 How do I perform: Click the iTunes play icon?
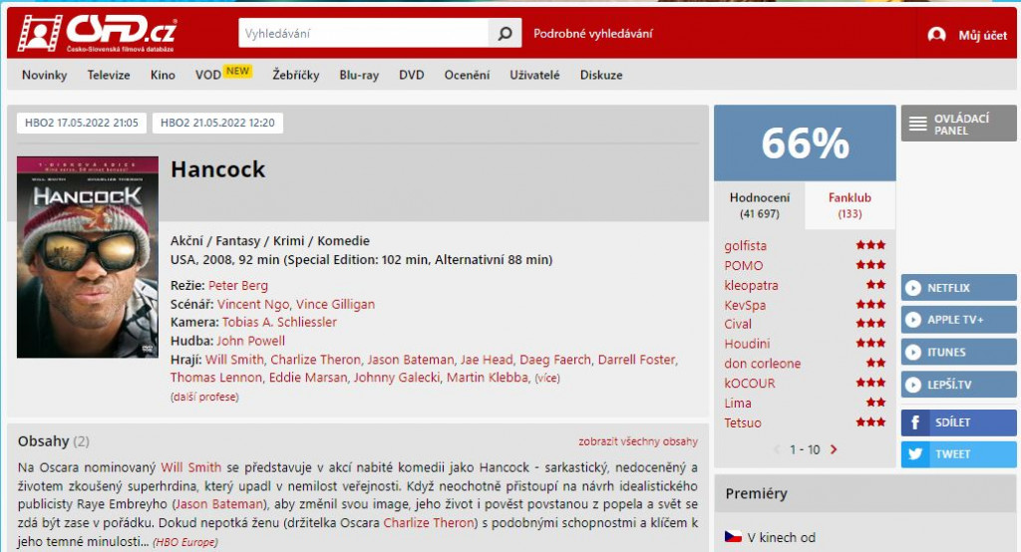(x=913, y=352)
